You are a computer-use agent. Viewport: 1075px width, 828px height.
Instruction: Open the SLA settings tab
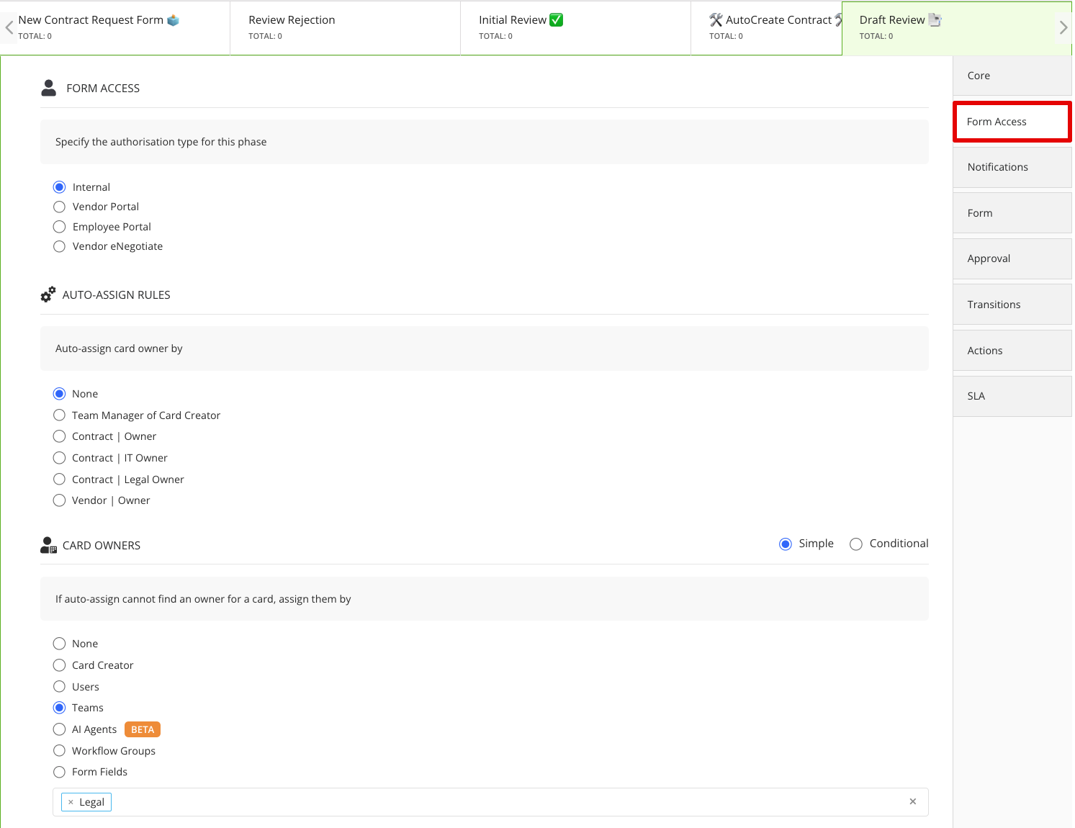click(1012, 396)
